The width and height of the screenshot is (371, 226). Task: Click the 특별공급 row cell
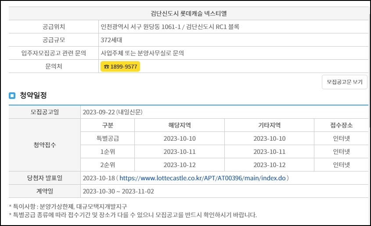point(108,139)
